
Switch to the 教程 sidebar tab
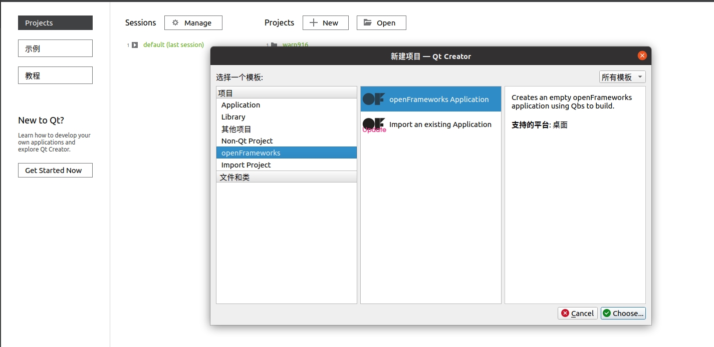[55, 75]
